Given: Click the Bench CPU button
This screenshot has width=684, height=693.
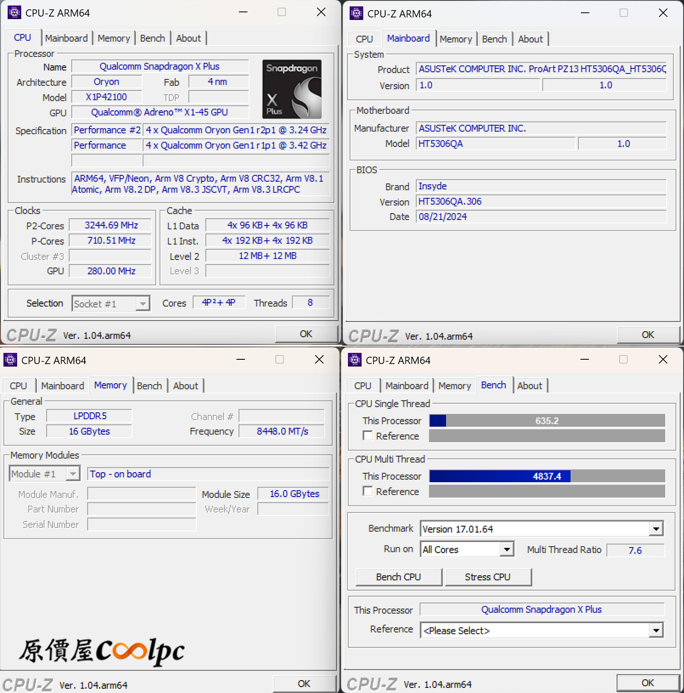Looking at the screenshot, I should tap(398, 577).
